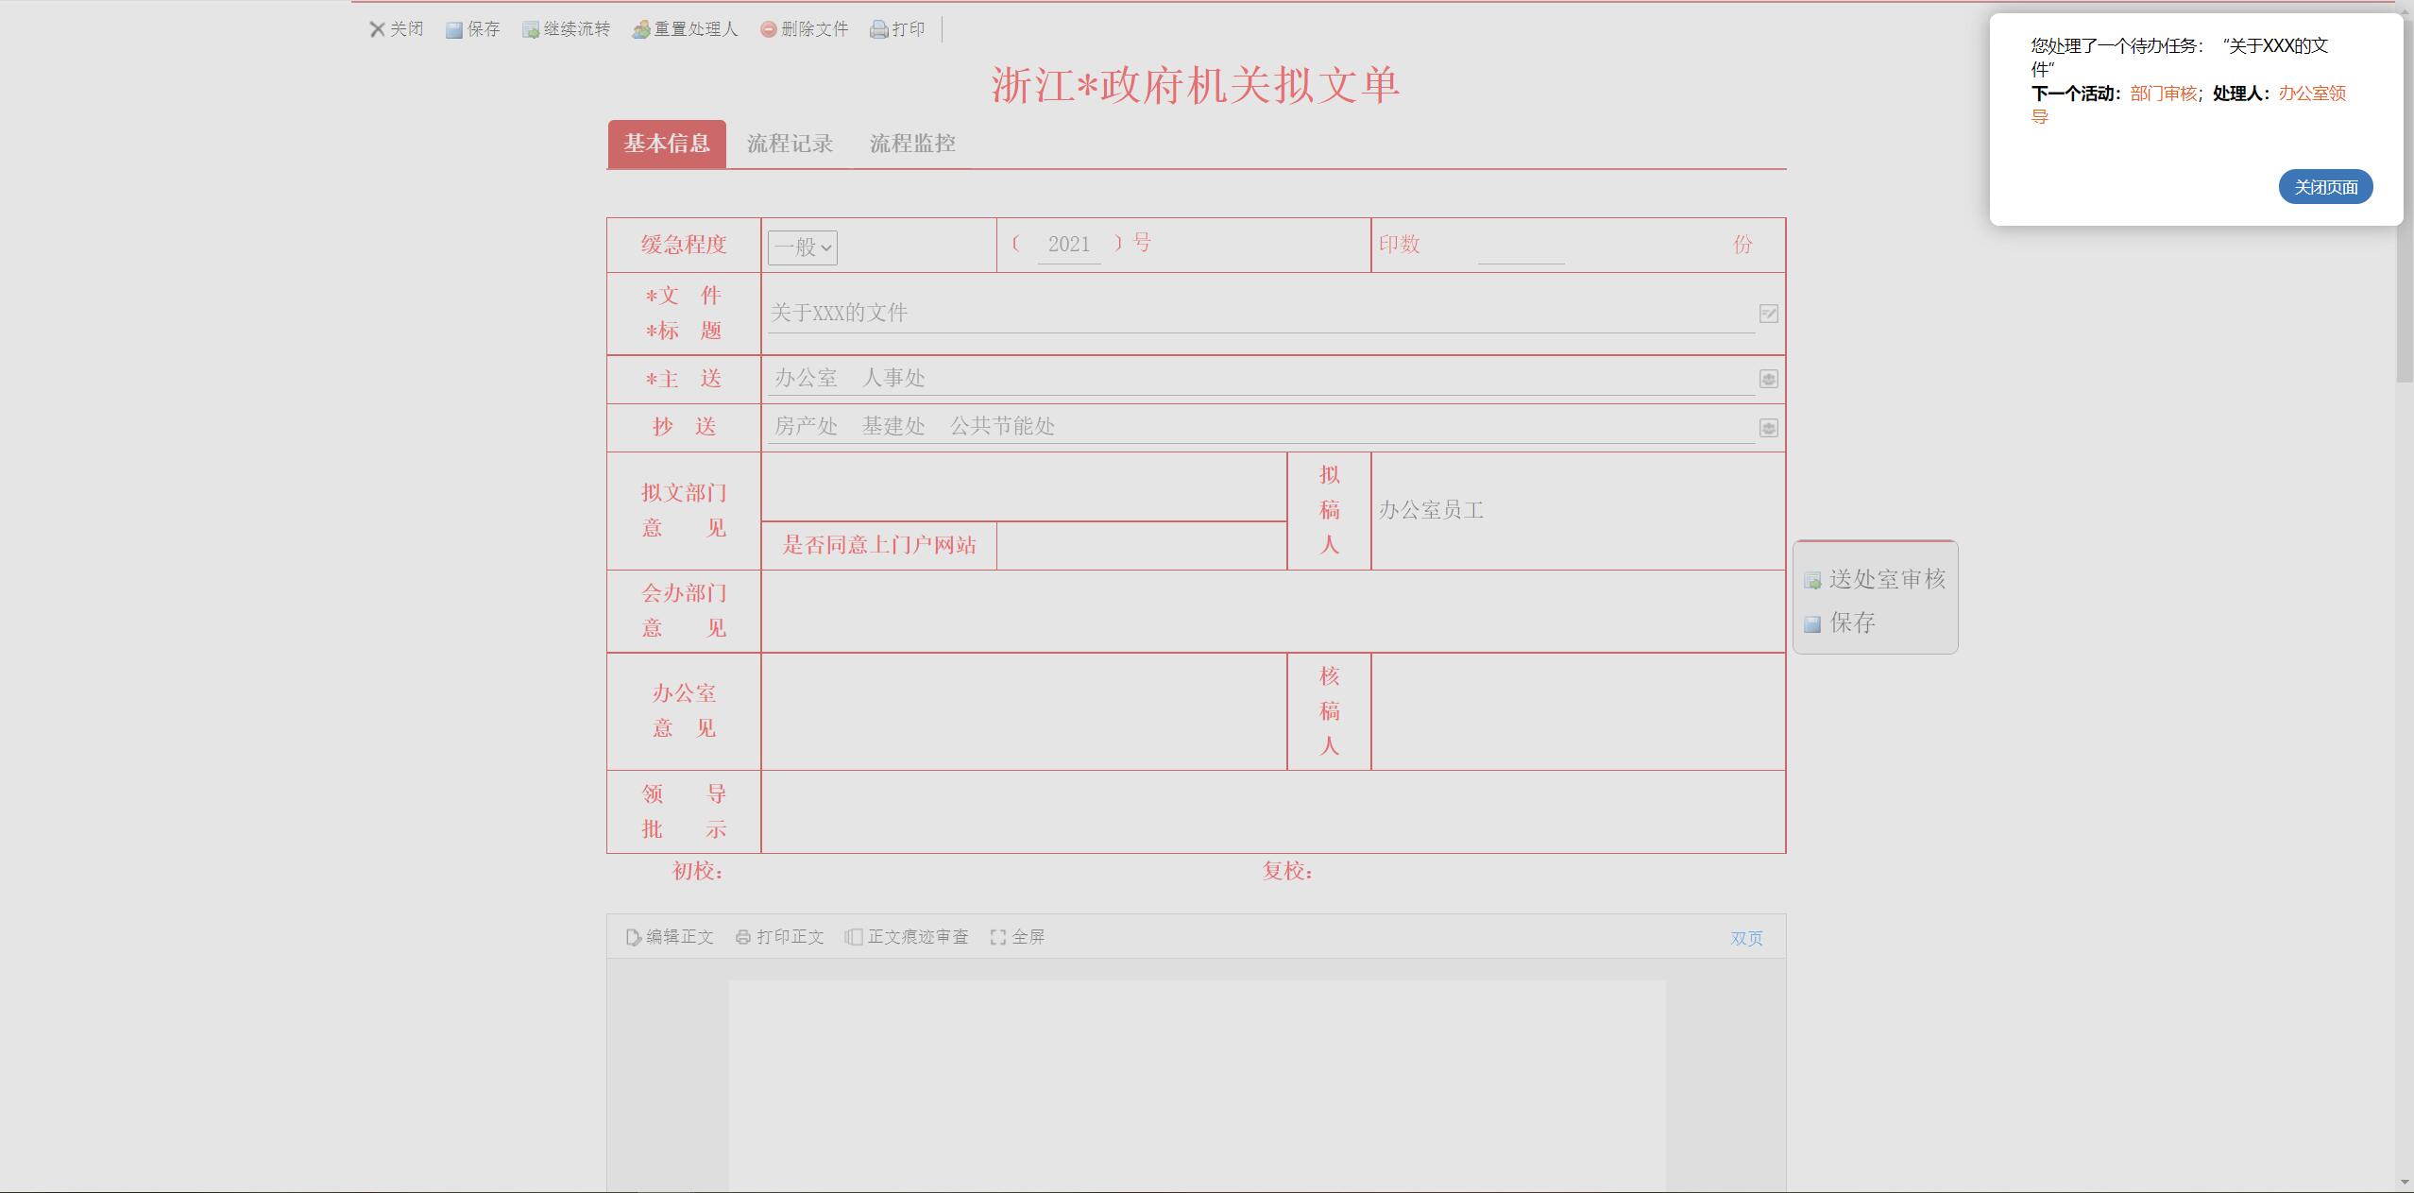Click Reset Handler (重置处理人) icon

[x=641, y=29]
